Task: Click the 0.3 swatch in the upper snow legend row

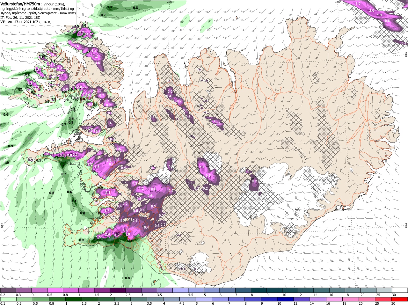Action: pos(23,291)
